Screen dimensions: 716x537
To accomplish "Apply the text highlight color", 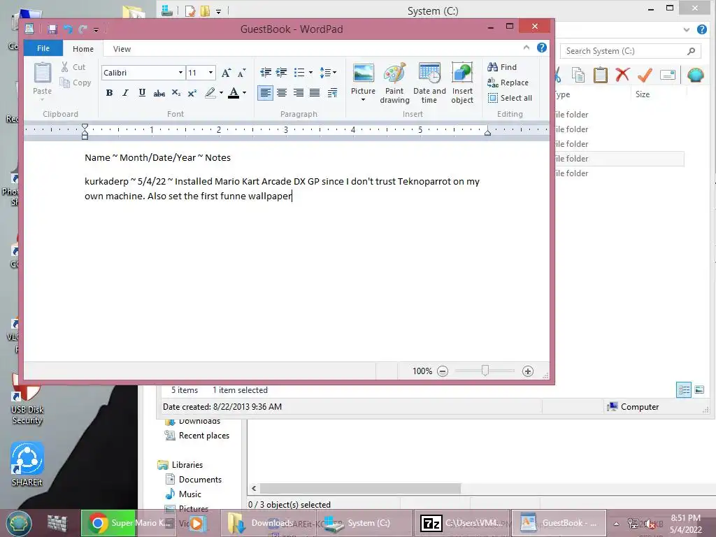I will pos(210,93).
